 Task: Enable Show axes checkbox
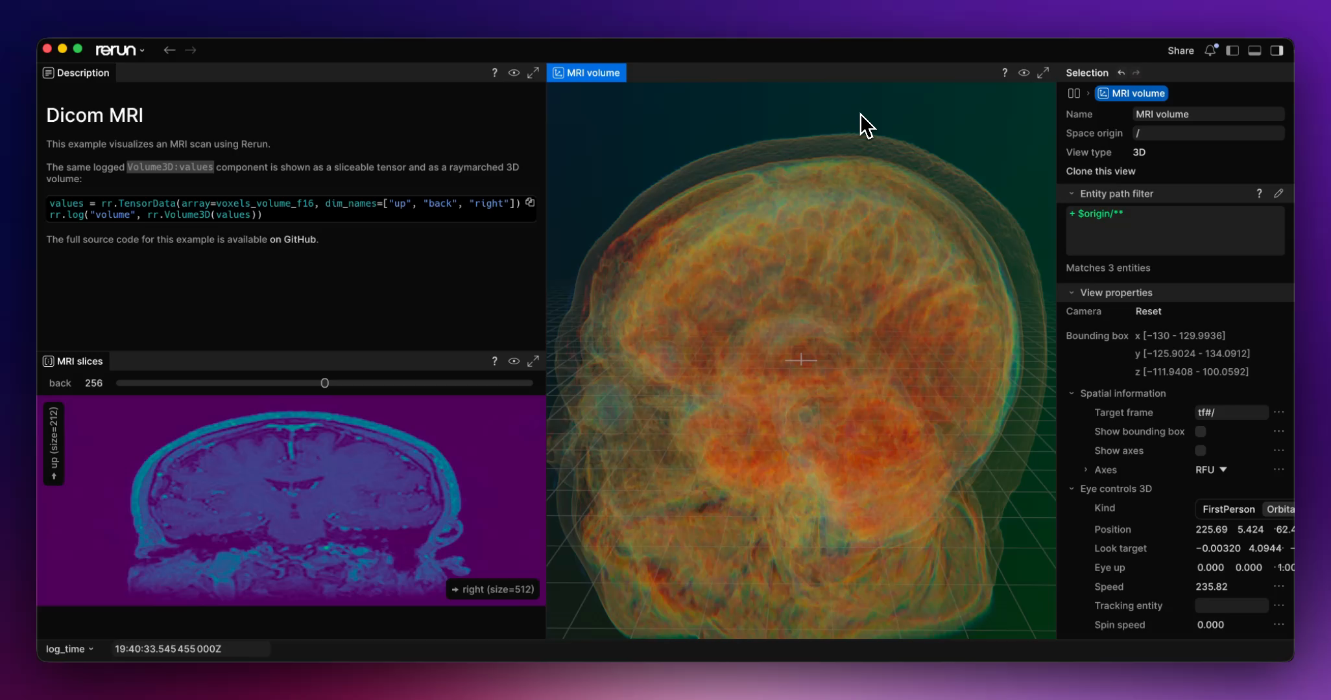tap(1201, 450)
